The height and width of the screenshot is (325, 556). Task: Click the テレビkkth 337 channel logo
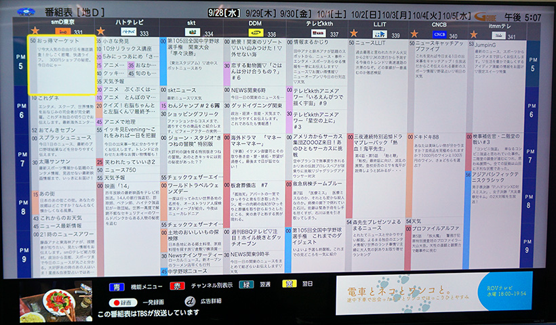319,33
